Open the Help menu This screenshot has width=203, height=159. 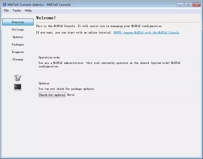pos(28,11)
